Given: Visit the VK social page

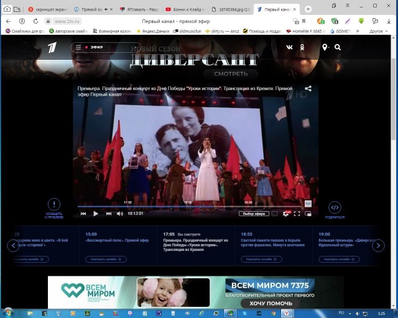Looking at the screenshot, I should (289, 47).
